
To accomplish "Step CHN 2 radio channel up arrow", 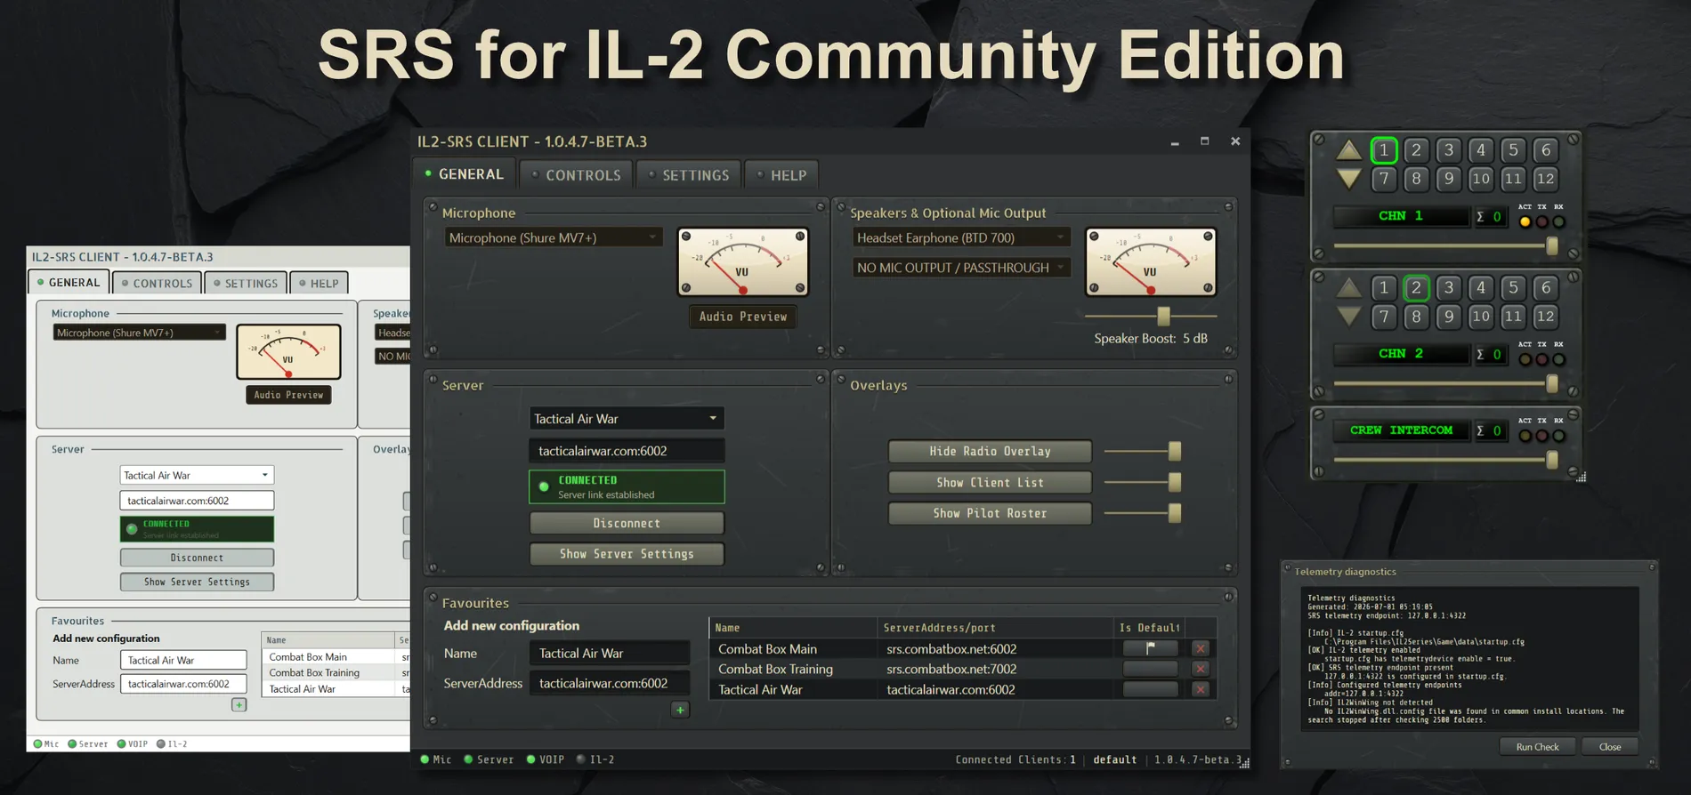I will coord(1348,287).
